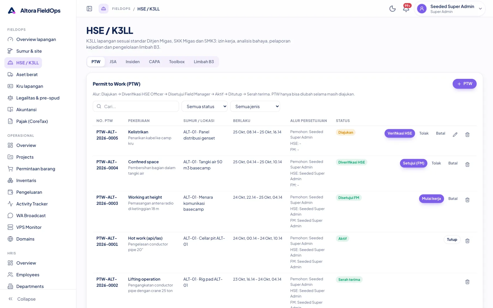The height and width of the screenshot is (308, 493).
Task: Open the Toolbox tab
Action: (177, 62)
